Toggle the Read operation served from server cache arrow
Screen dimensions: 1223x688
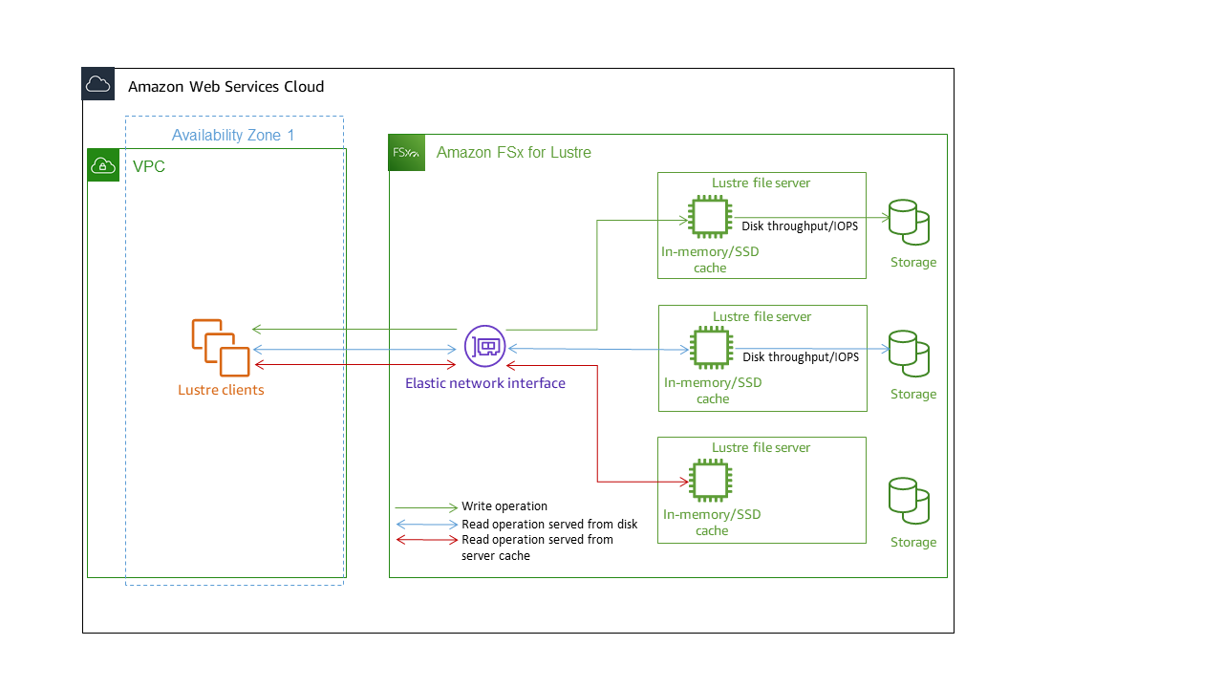pos(425,539)
